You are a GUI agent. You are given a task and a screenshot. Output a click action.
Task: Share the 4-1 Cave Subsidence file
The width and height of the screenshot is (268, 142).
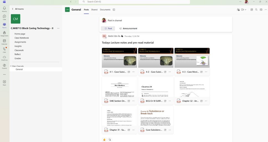[129, 72]
